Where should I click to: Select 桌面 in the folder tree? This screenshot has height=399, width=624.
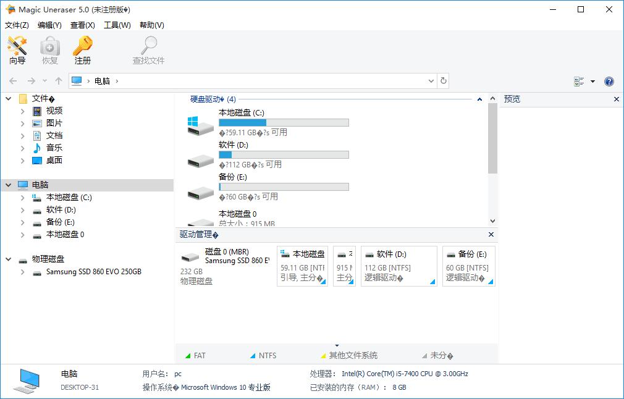tap(54, 161)
